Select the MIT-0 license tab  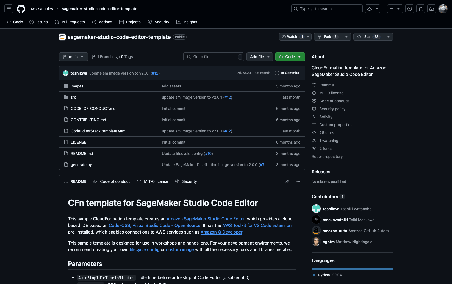point(152,181)
